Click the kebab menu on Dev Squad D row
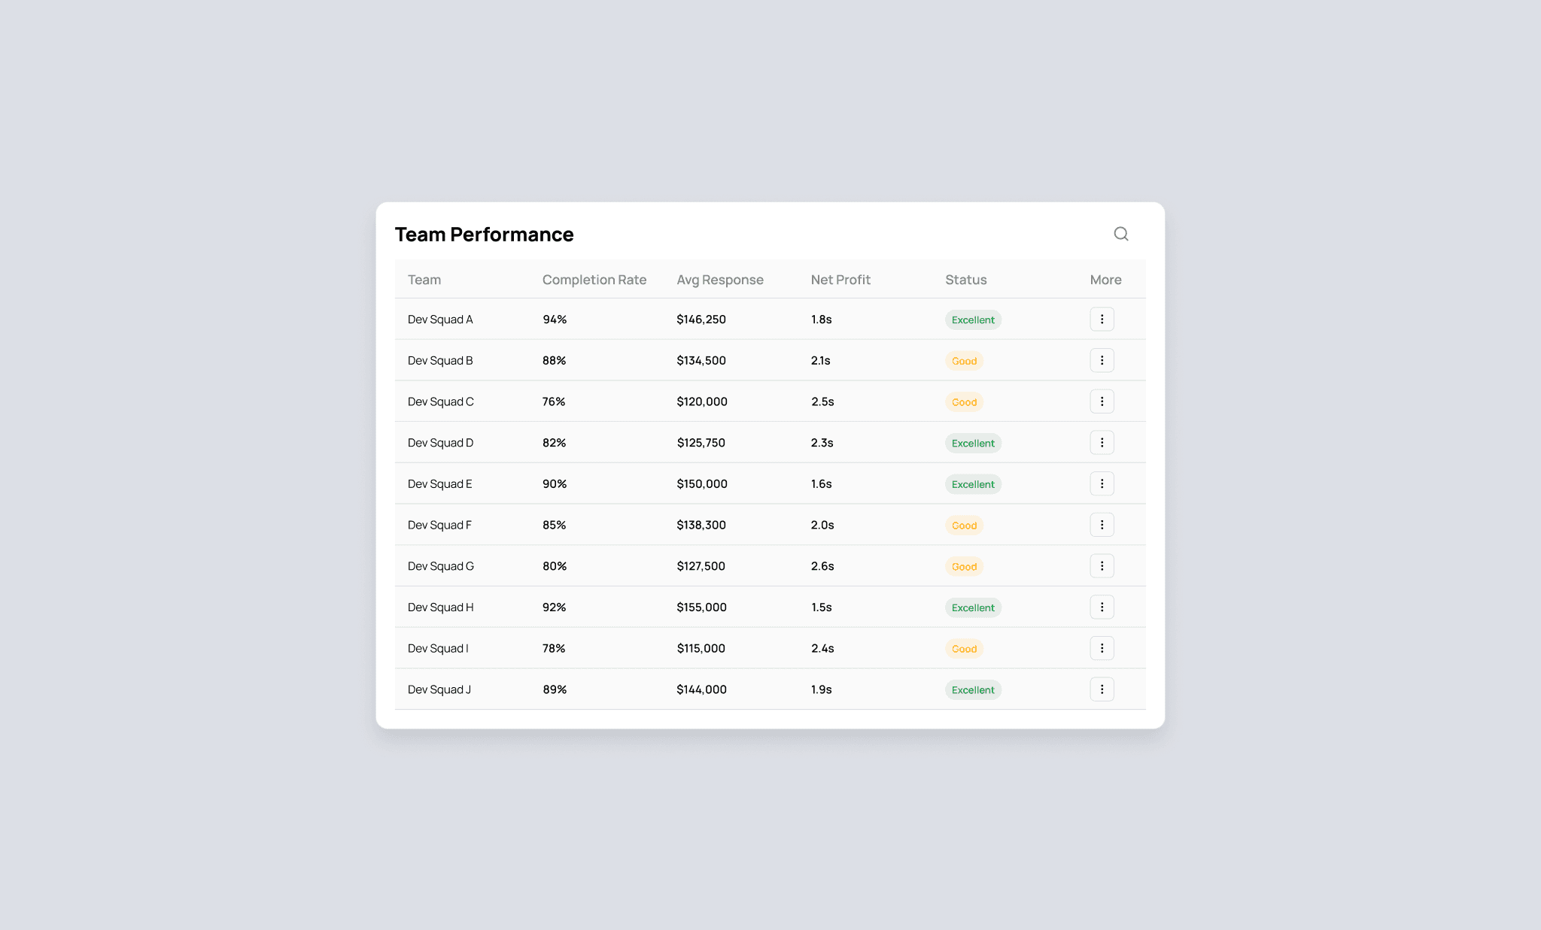 [x=1102, y=443]
